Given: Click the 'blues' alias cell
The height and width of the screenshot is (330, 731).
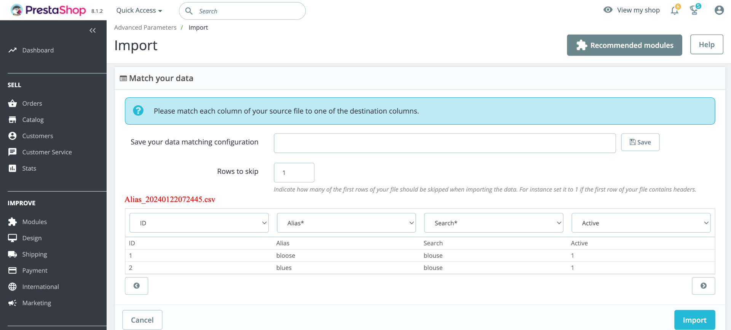Looking at the screenshot, I should pyautogui.click(x=284, y=268).
